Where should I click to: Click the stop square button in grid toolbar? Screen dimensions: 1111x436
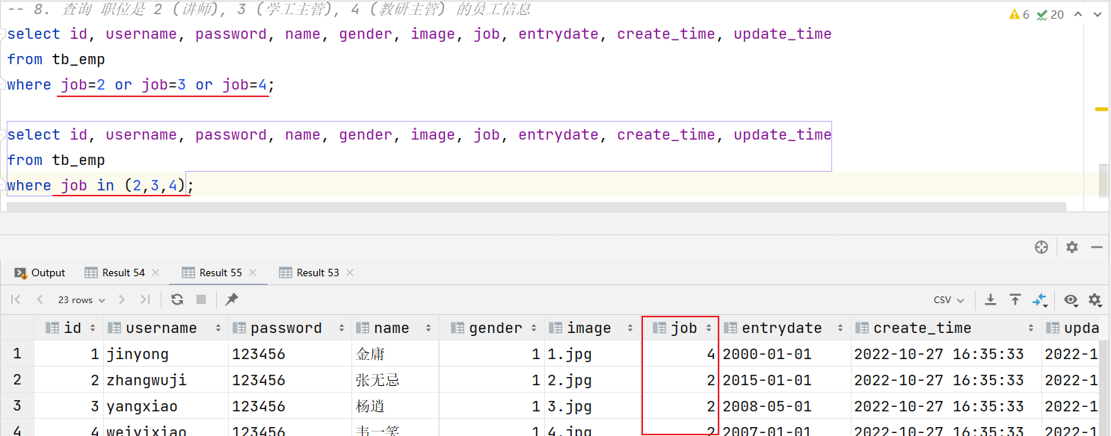pos(201,299)
